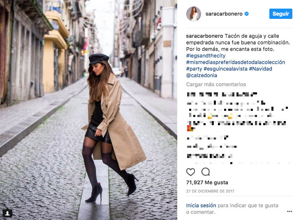Show tagged people icon on photo
Viewport: 301px width, 220px height.
7,213
